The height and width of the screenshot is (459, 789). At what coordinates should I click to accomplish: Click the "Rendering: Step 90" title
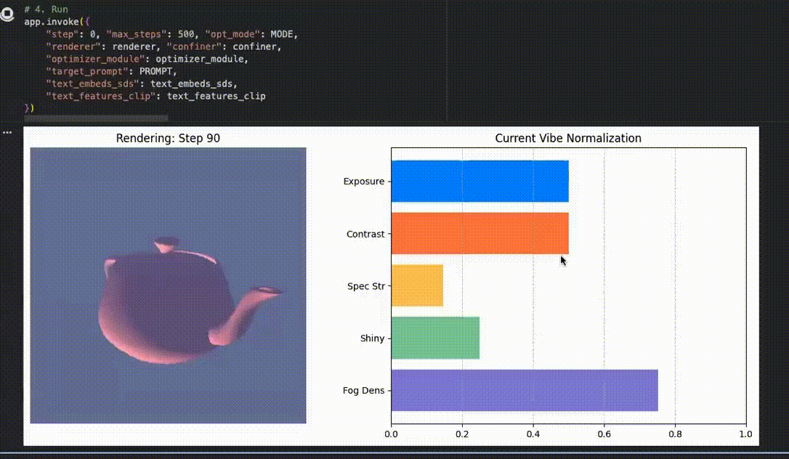tap(168, 138)
